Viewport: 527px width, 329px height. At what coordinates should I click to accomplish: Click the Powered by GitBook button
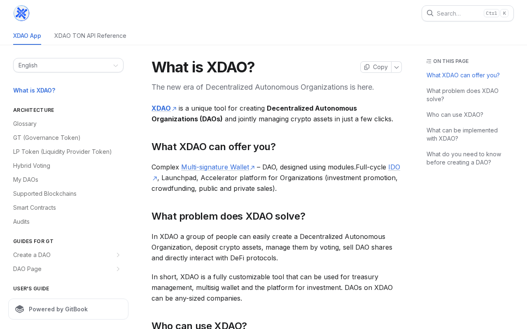tap(68, 309)
